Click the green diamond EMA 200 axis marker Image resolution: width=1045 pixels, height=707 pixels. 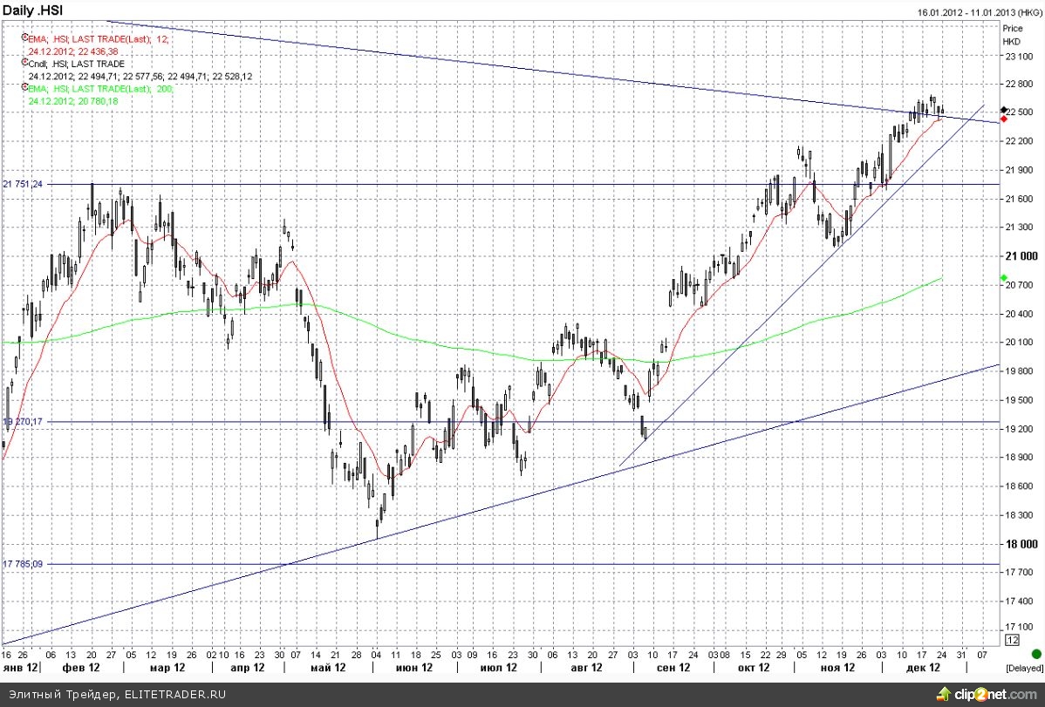click(1004, 278)
